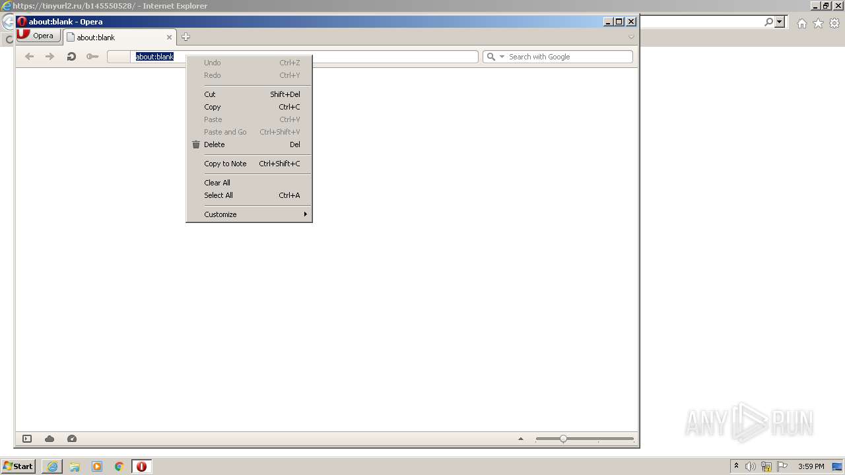Open Internet Explorer from taskbar
The image size is (845, 475).
click(x=52, y=466)
